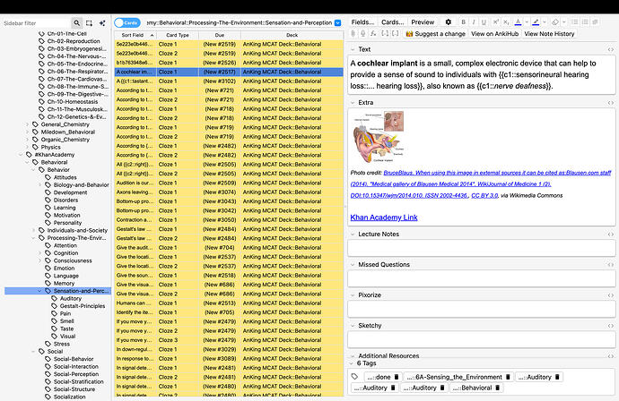The image size is (619, 401).
Task: Click the paperclip attach media icon
Action: 353,33
